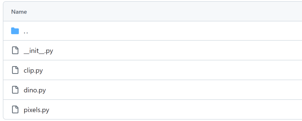
Task: Click the divider between dino.py and pixels.py rows
Action: (153, 100)
